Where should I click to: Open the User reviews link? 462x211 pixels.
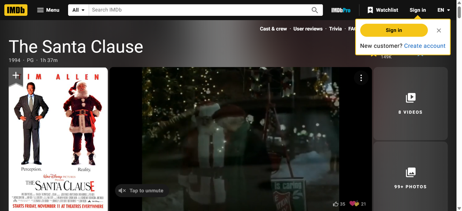point(308,28)
